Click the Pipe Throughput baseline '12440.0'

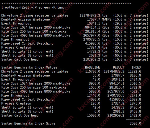[x=94, y=95]
